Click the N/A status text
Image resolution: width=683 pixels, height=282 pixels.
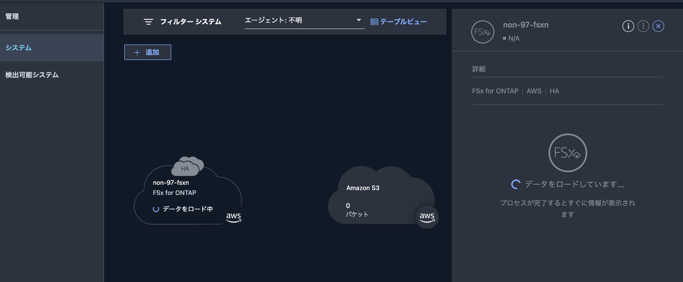click(514, 38)
